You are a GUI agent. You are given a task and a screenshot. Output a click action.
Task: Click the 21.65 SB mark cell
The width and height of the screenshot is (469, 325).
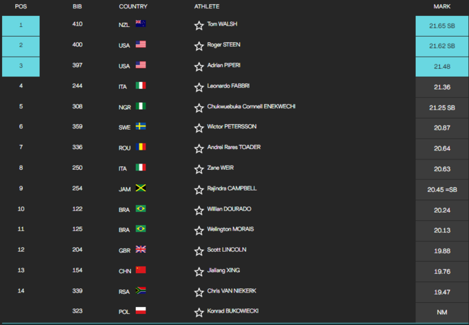[441, 26]
